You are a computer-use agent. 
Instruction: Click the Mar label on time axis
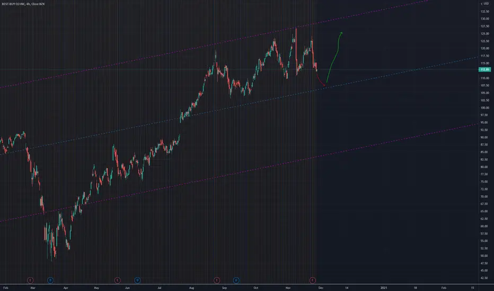pyautogui.click(x=33, y=288)
